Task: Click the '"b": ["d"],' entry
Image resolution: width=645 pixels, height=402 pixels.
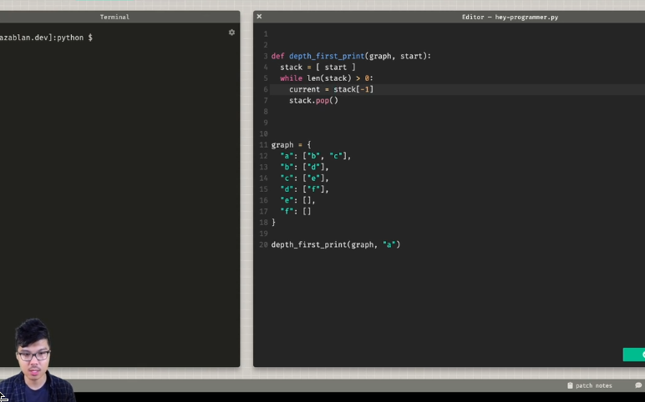Action: tap(304, 167)
